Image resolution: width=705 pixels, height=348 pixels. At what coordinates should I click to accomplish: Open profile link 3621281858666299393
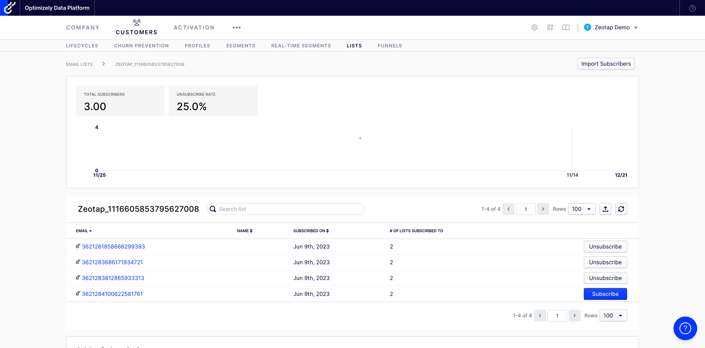[113, 246]
